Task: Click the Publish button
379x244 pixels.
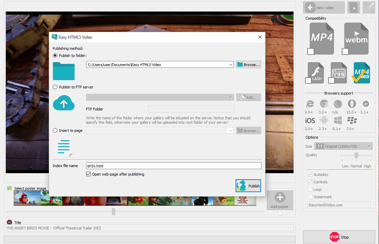Action: [x=248, y=186]
